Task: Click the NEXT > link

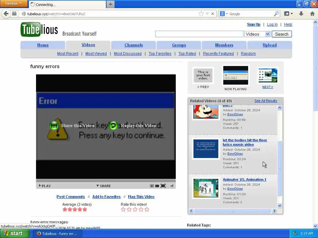Action: [x=268, y=87]
